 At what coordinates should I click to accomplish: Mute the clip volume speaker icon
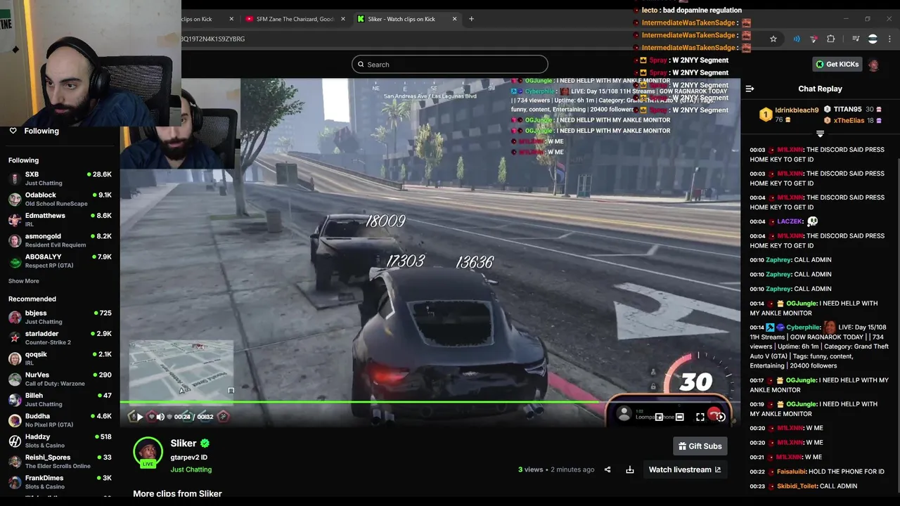tap(160, 417)
